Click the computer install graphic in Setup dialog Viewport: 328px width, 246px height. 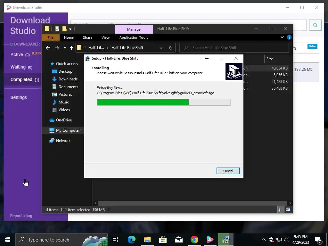point(234,71)
